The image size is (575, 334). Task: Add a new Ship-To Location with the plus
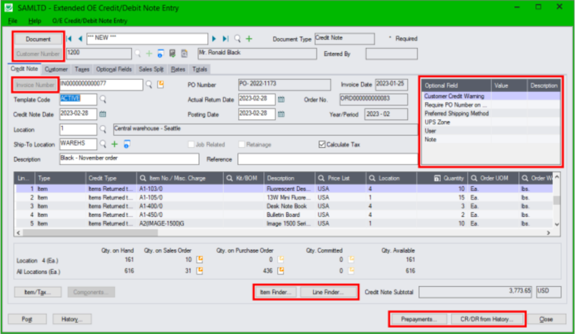click(115, 144)
